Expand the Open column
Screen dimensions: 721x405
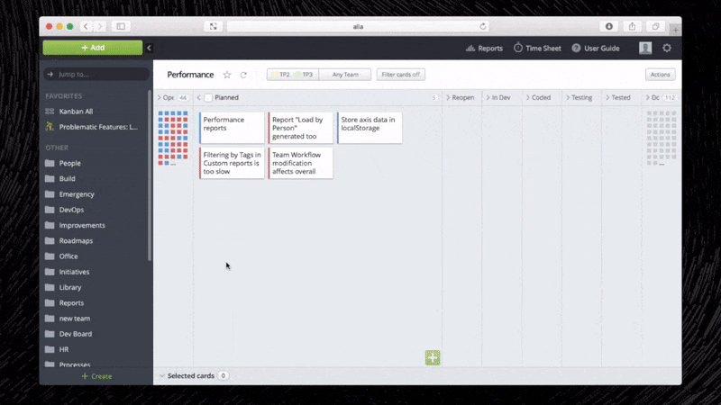(160, 97)
